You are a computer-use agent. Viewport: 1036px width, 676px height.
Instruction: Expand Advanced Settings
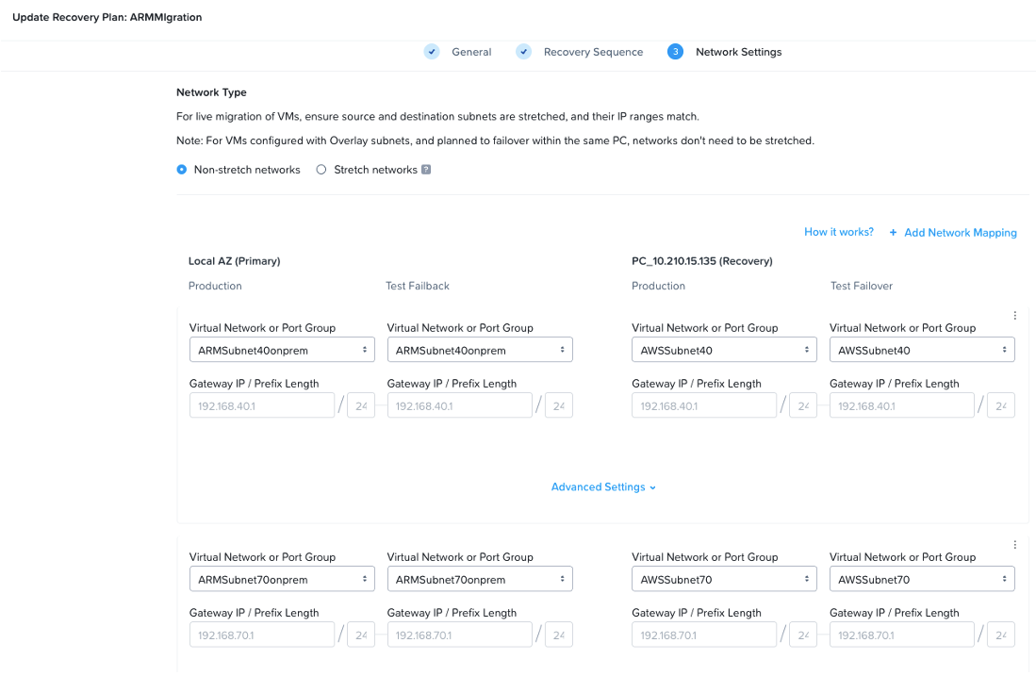[x=603, y=487]
